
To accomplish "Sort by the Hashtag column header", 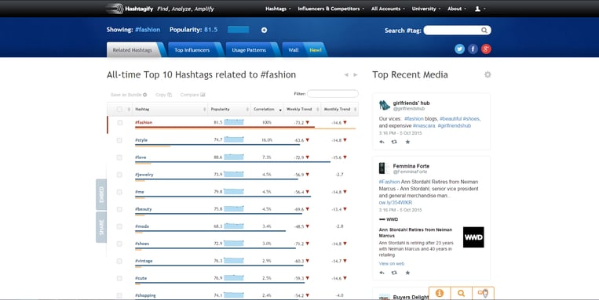I will point(170,110).
